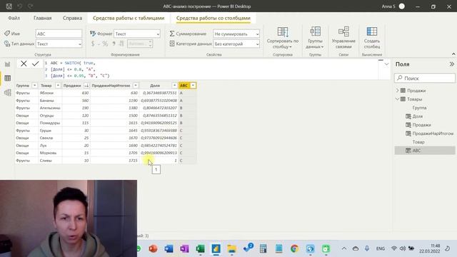This screenshot has width=457, height=257.
Task: Open filter dropdown for Товар column
Action: coord(58,86)
